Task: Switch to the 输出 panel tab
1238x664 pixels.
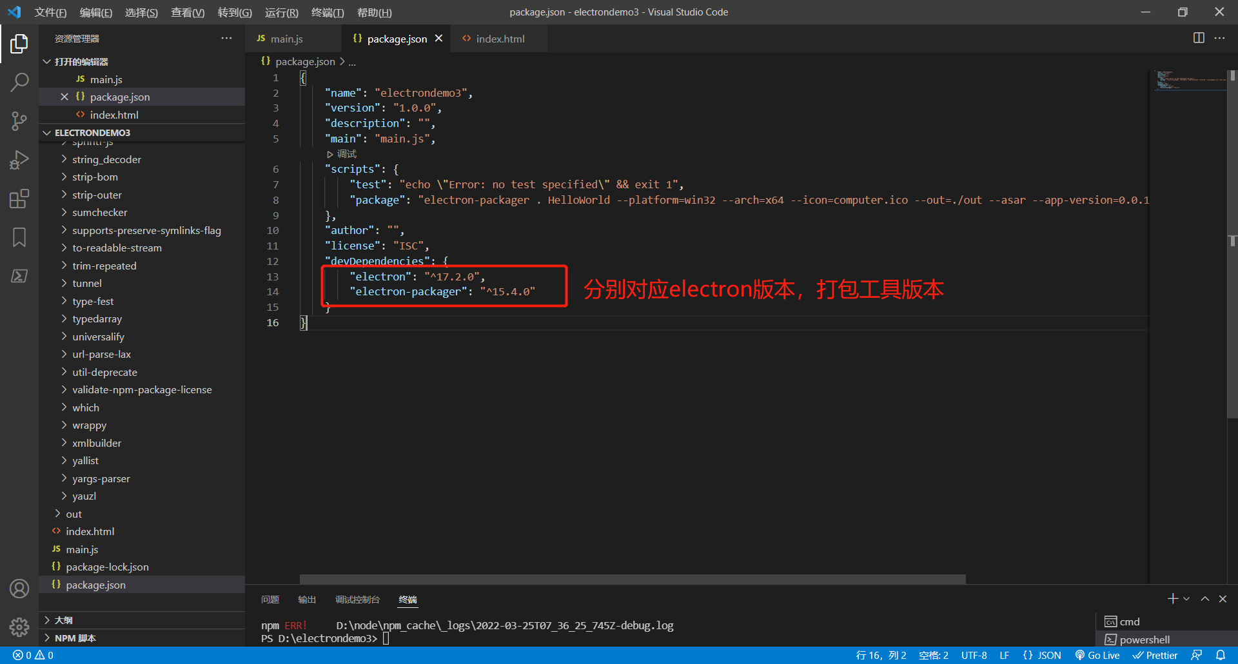Action: (307, 600)
